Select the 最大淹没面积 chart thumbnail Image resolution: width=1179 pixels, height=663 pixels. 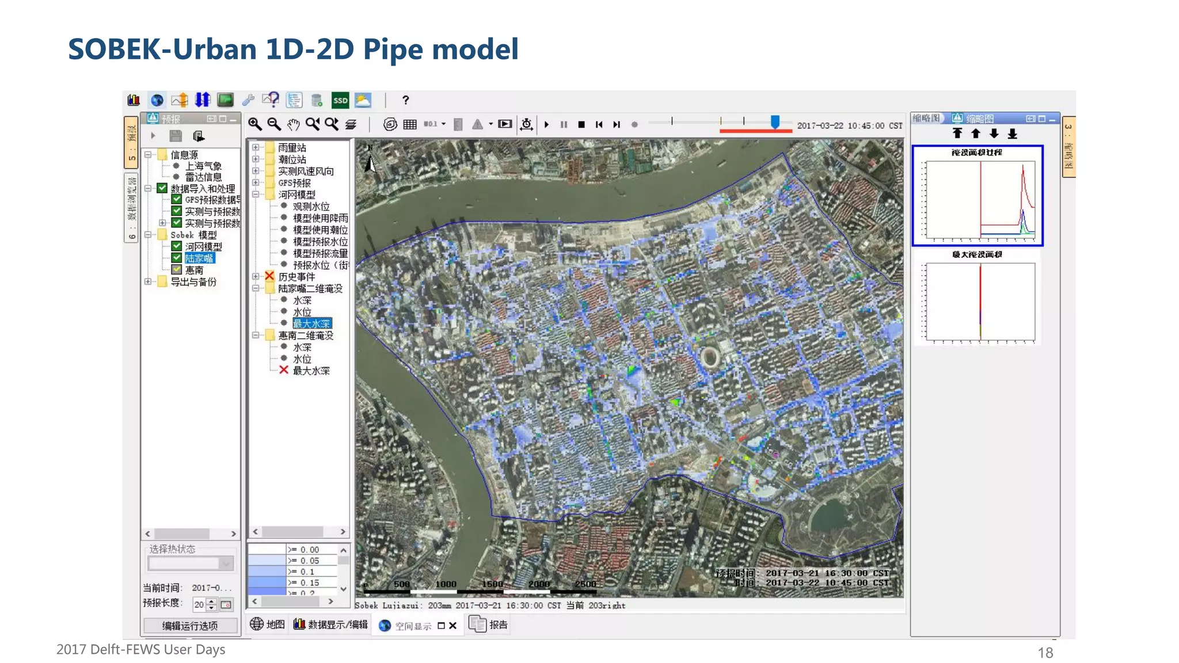[978, 297]
